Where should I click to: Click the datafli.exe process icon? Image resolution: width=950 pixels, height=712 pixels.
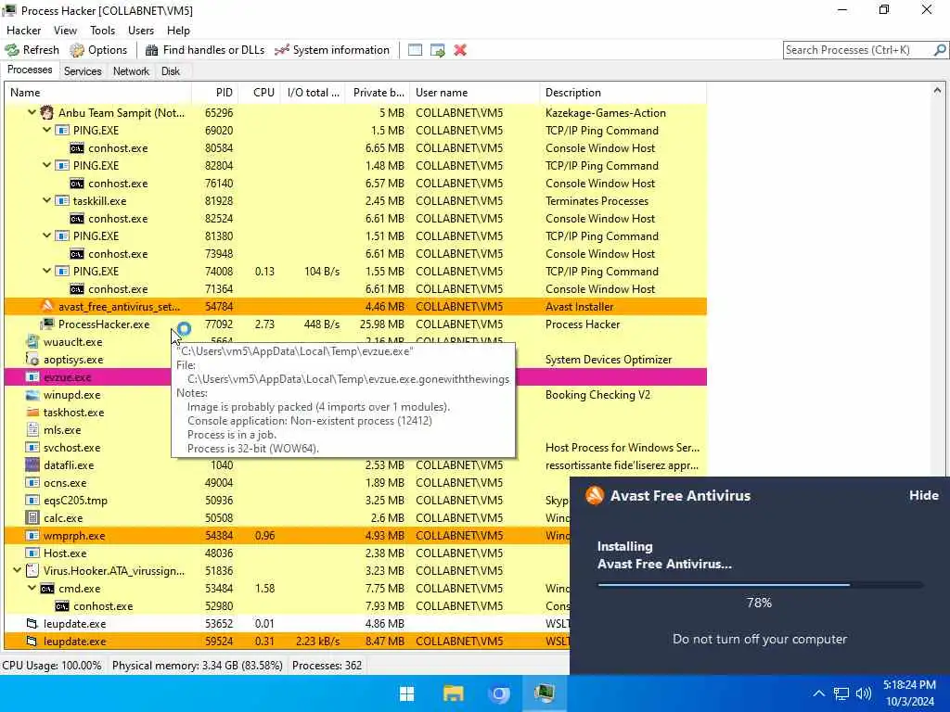(32, 465)
